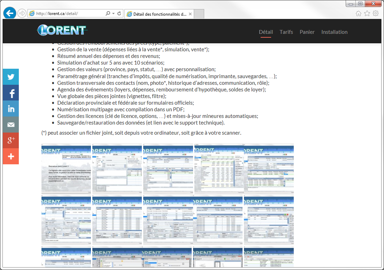Refresh the page with reload icon

(119, 14)
